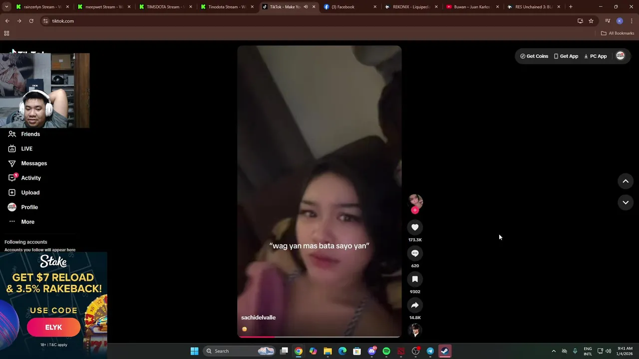Switch to the rainzerlyn Stream tab

coord(43,7)
